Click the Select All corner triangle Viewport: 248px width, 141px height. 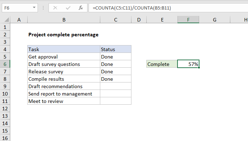tap(6, 20)
